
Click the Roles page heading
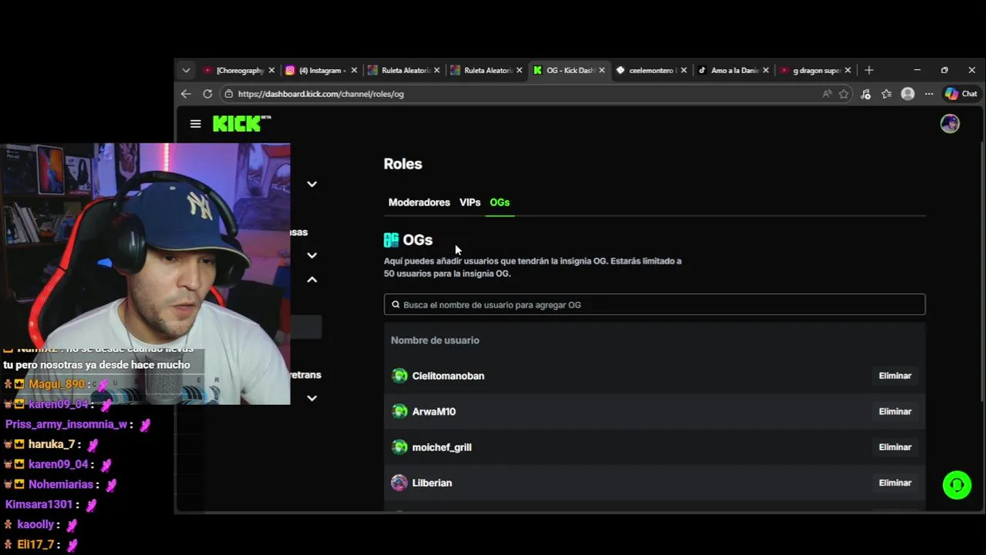point(403,164)
